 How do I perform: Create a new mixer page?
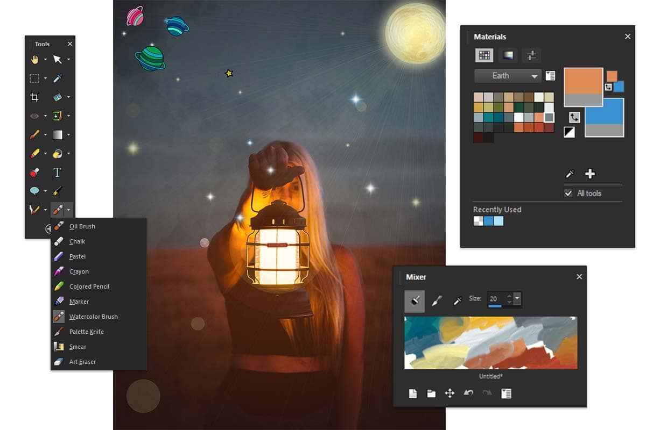click(413, 393)
